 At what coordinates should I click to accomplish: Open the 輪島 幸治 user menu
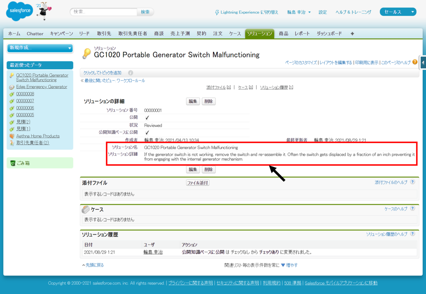[299, 12]
